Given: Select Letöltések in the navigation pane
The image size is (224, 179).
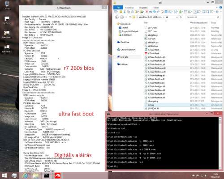Looking at the screenshot, I should click(x=125, y=35).
